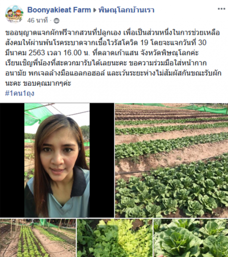The image size is (228, 257).
Task: Open the large vegetable field rows photo
Action: [171, 160]
